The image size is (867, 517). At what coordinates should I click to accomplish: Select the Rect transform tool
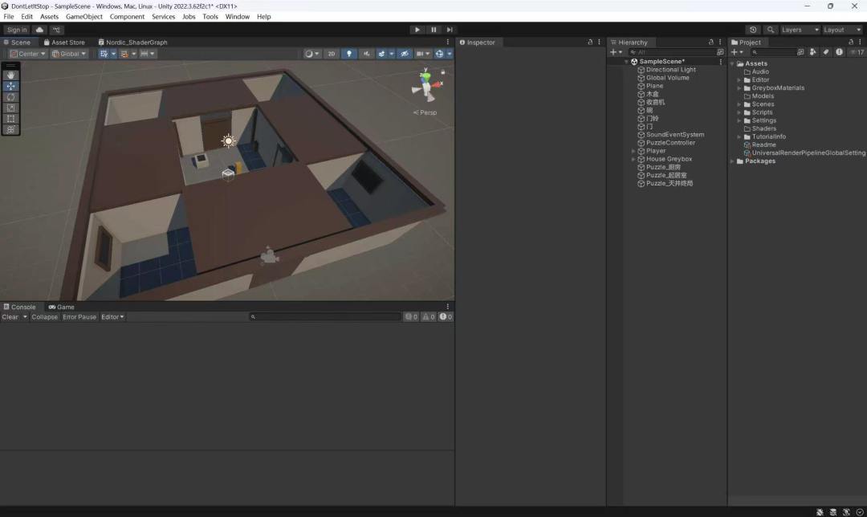pyautogui.click(x=10, y=119)
